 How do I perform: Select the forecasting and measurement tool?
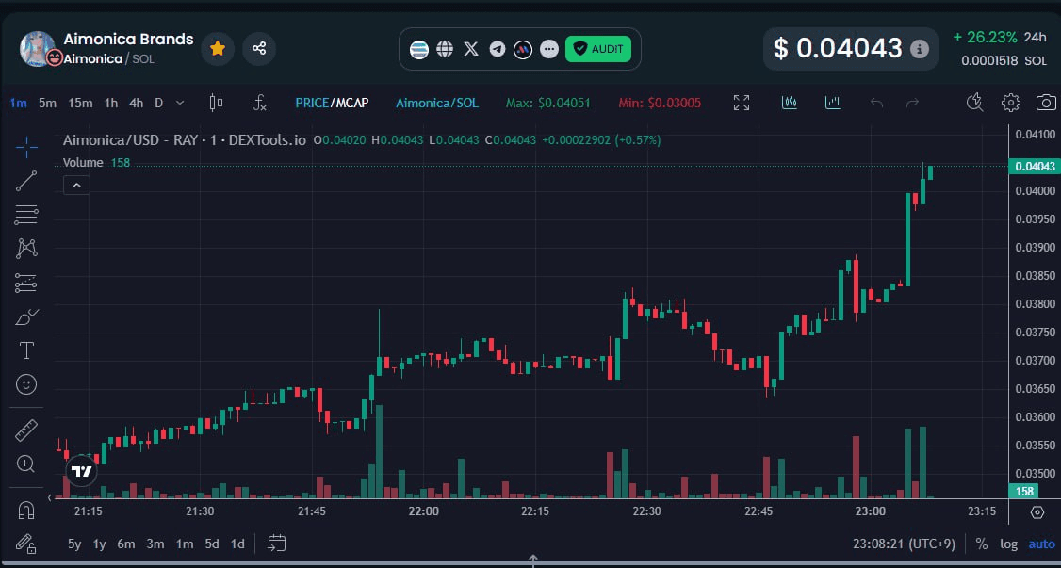[26, 283]
